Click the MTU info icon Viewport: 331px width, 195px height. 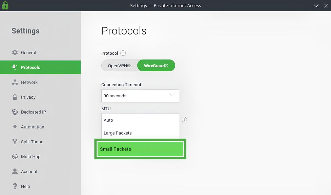(184, 120)
